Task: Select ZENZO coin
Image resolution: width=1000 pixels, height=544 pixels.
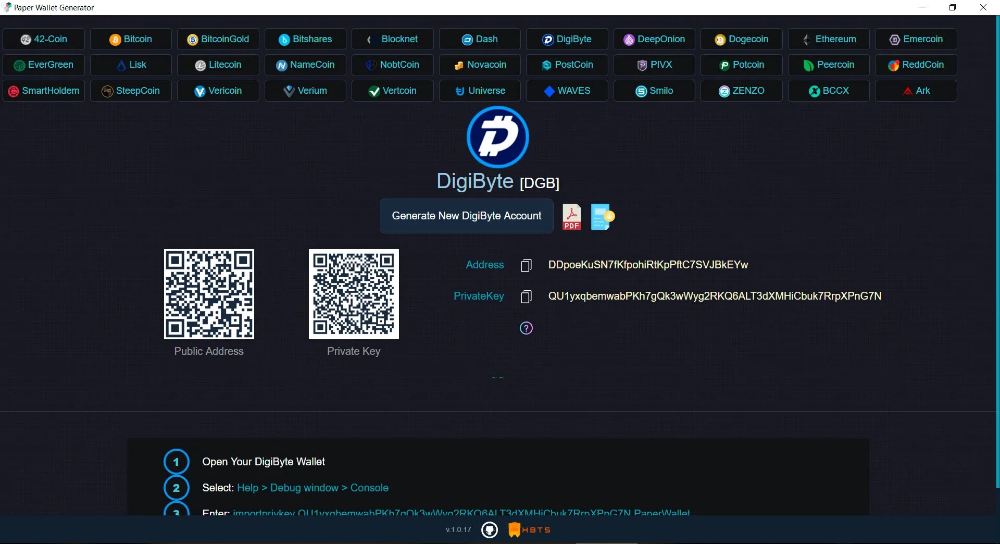Action: tap(742, 91)
